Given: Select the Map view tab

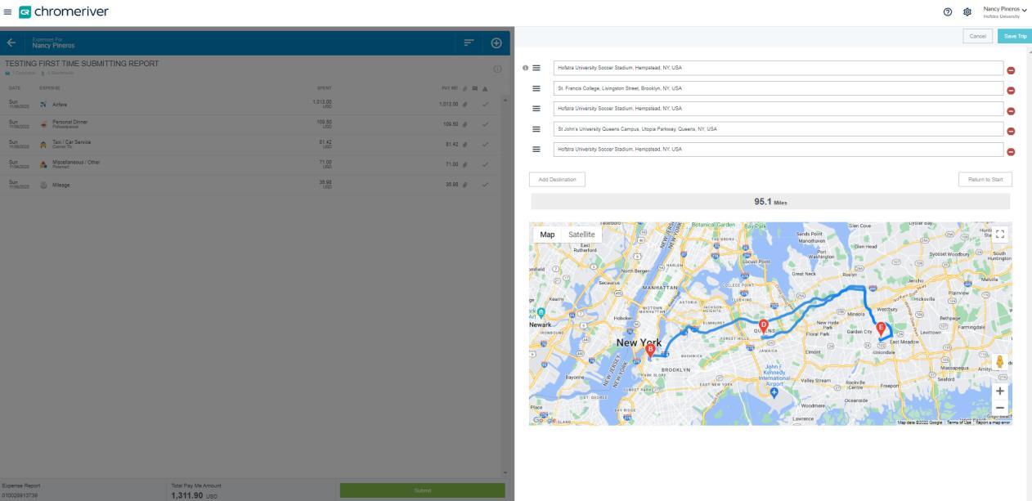Looking at the screenshot, I should (x=547, y=235).
